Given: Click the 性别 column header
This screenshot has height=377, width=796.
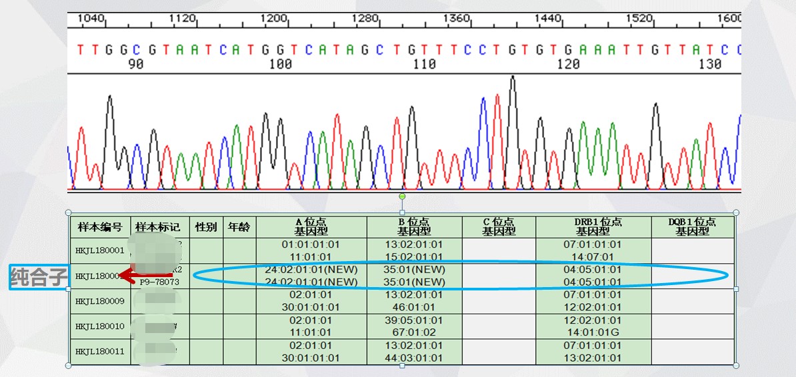Looking at the screenshot, I should 206,227.
